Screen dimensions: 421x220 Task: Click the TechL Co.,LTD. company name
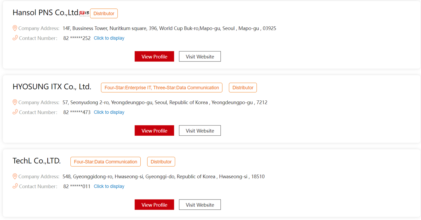coord(37,161)
